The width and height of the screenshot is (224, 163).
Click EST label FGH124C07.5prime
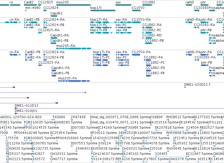pyautogui.click(x=107, y=154)
